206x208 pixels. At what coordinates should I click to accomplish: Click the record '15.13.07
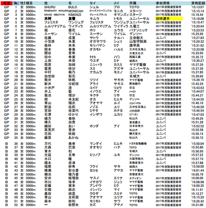(x=197, y=7)
